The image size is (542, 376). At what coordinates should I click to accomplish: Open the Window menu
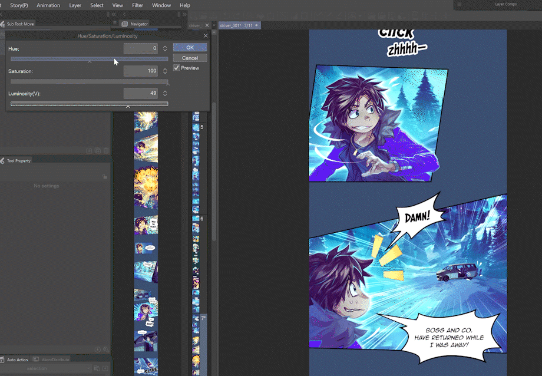161,5
